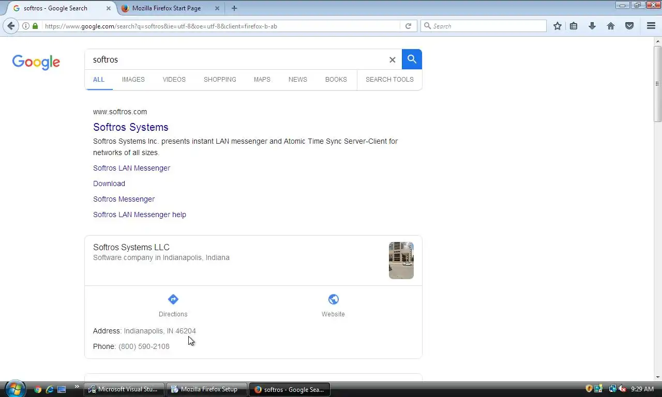Close the Mozilla Firefox Start Page tab
662x397 pixels.
pyautogui.click(x=217, y=8)
